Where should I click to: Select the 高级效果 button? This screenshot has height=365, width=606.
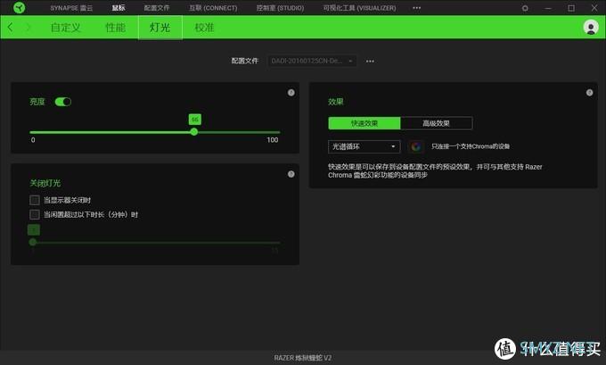pos(436,123)
